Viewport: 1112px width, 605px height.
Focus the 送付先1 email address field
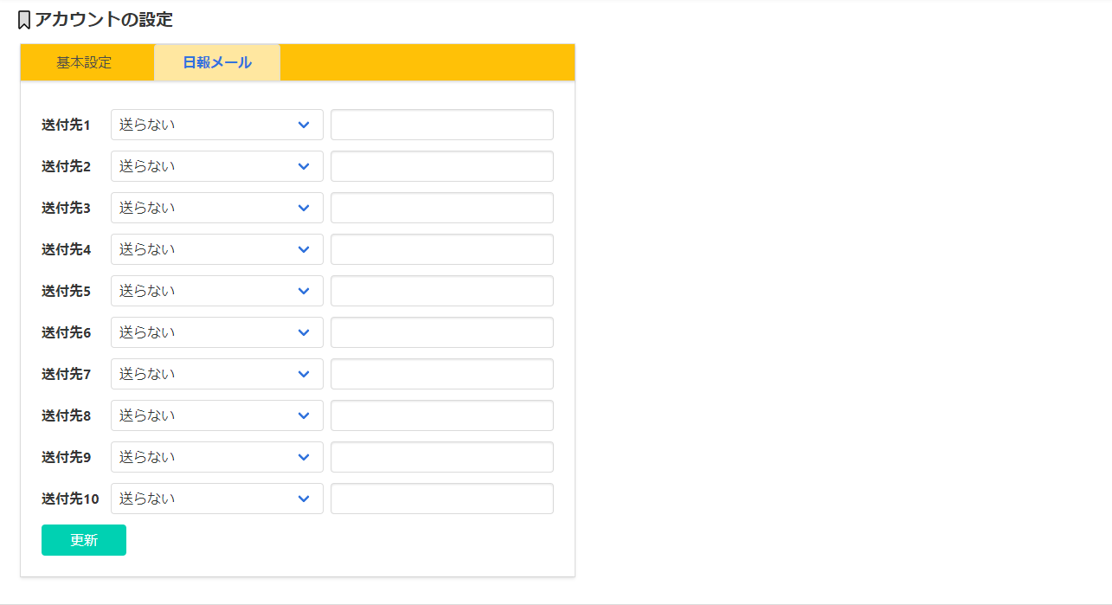(x=442, y=125)
